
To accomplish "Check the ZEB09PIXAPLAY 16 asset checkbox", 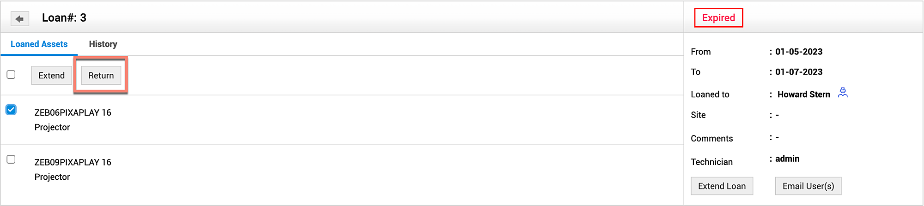I will point(11,159).
